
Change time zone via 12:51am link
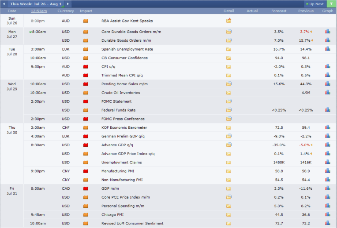point(39,11)
